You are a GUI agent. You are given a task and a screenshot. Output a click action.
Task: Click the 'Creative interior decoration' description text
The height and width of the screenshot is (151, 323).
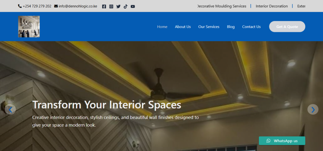point(115,121)
